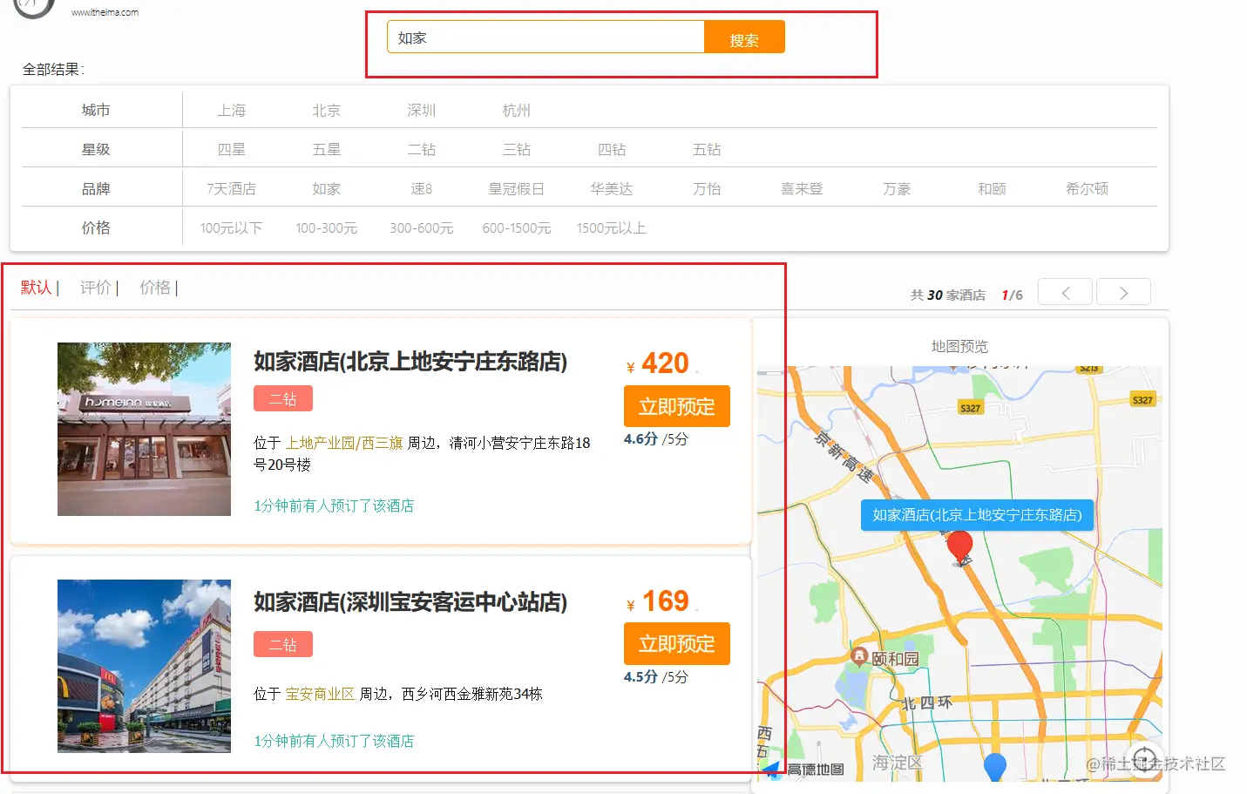Image resolution: width=1247 pixels, height=794 pixels.
Task: Click the Shenzhen hotel 1分钟前有人预订了该酒店 notice
Action: (334, 742)
